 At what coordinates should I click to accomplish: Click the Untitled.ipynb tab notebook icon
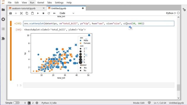[49, 8]
